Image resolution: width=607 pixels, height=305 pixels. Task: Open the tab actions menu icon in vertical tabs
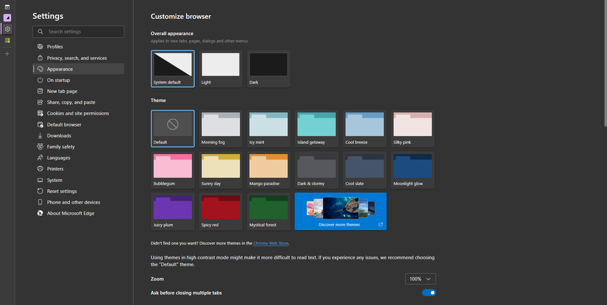[7, 7]
